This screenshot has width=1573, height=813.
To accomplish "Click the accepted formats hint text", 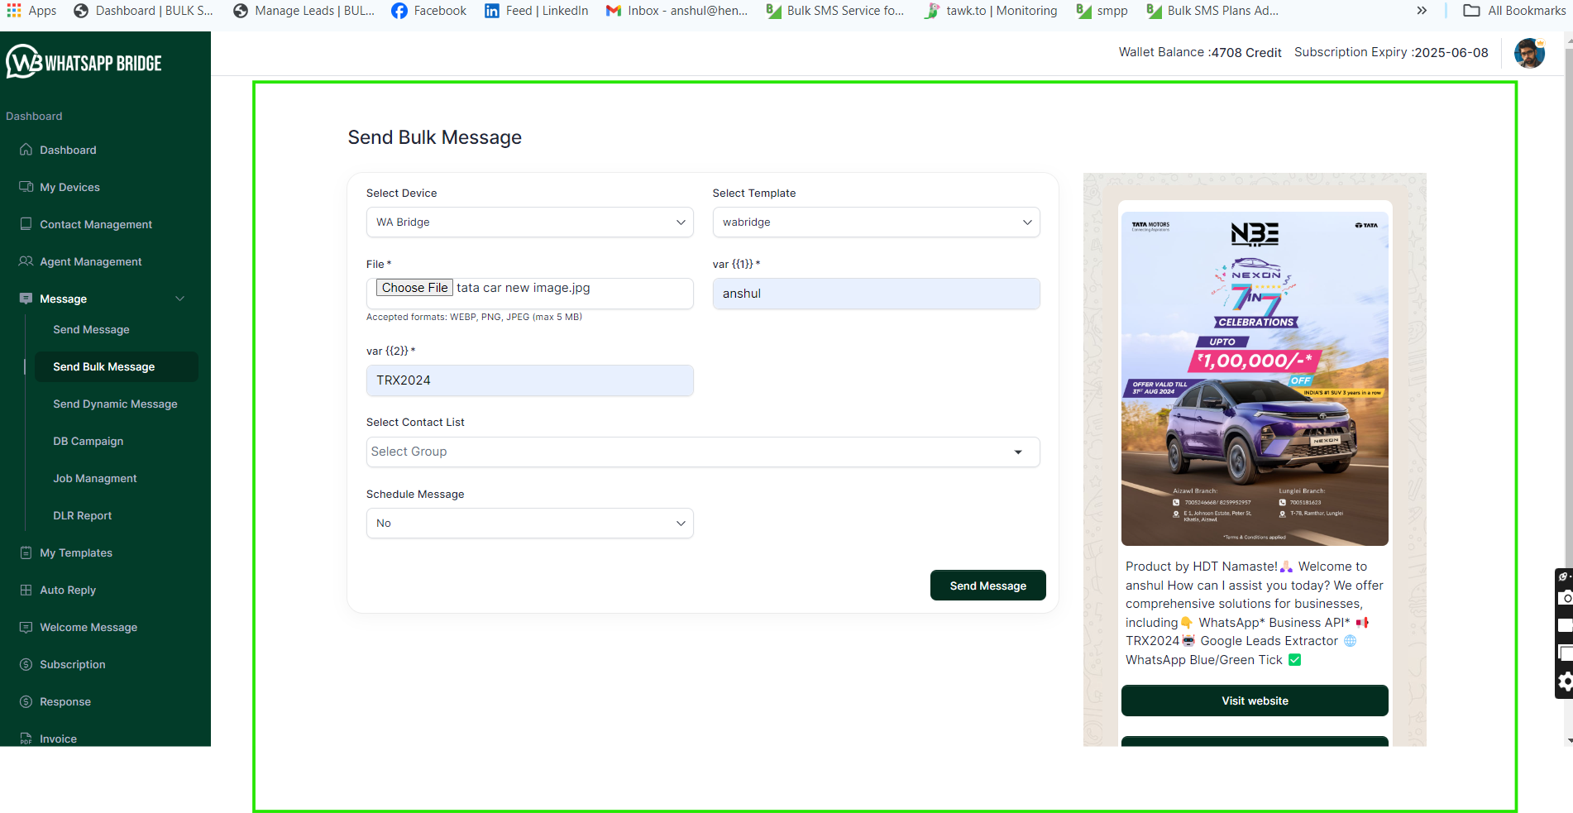I will (474, 317).
